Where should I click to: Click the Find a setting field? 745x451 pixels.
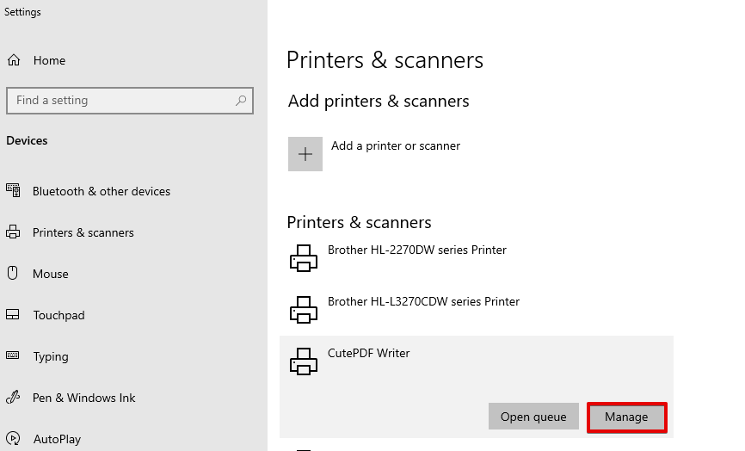pyautogui.click(x=130, y=101)
